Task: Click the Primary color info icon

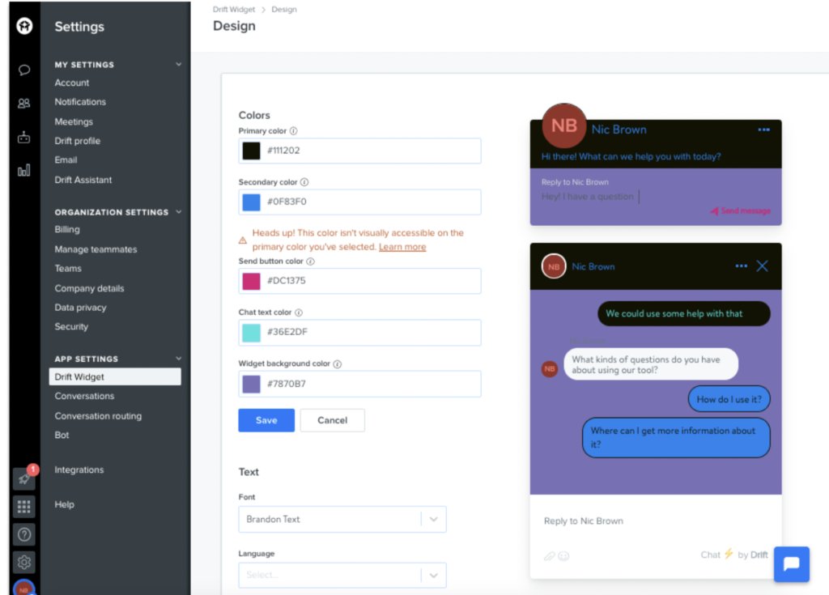Action: tap(293, 130)
